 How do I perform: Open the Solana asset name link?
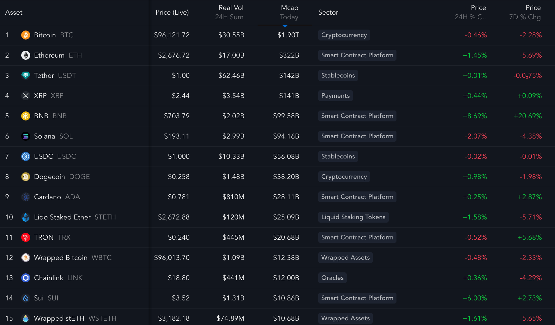45,136
